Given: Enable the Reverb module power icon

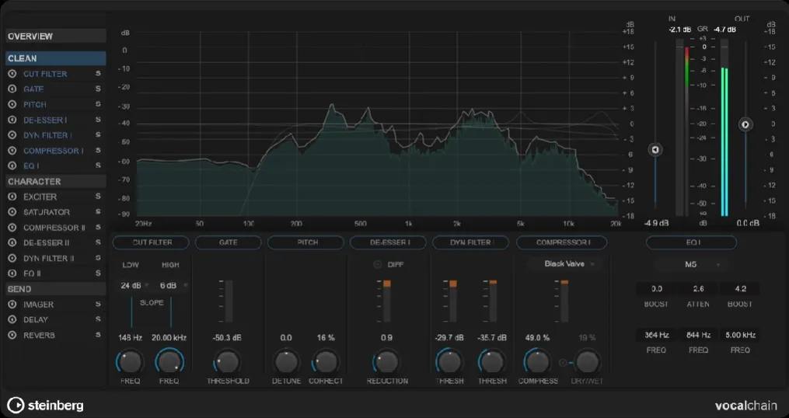Looking at the screenshot, I should (x=12, y=335).
